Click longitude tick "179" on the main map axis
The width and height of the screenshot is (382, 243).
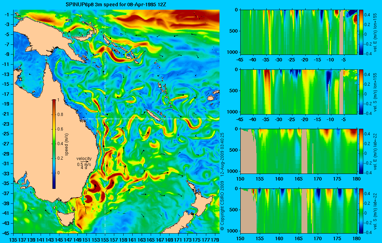pyautogui.click(x=215, y=240)
